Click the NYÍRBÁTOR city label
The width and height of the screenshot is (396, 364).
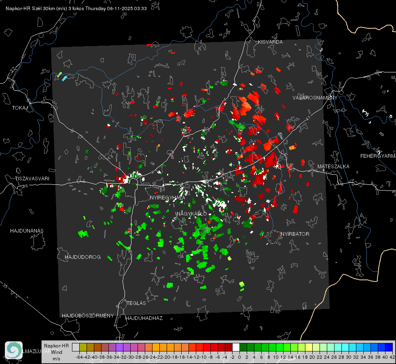[x=295, y=234]
